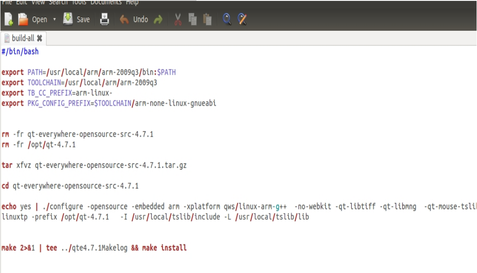Click the '-embedded' option
This screenshot has height=273, width=477.
(x=148, y=207)
